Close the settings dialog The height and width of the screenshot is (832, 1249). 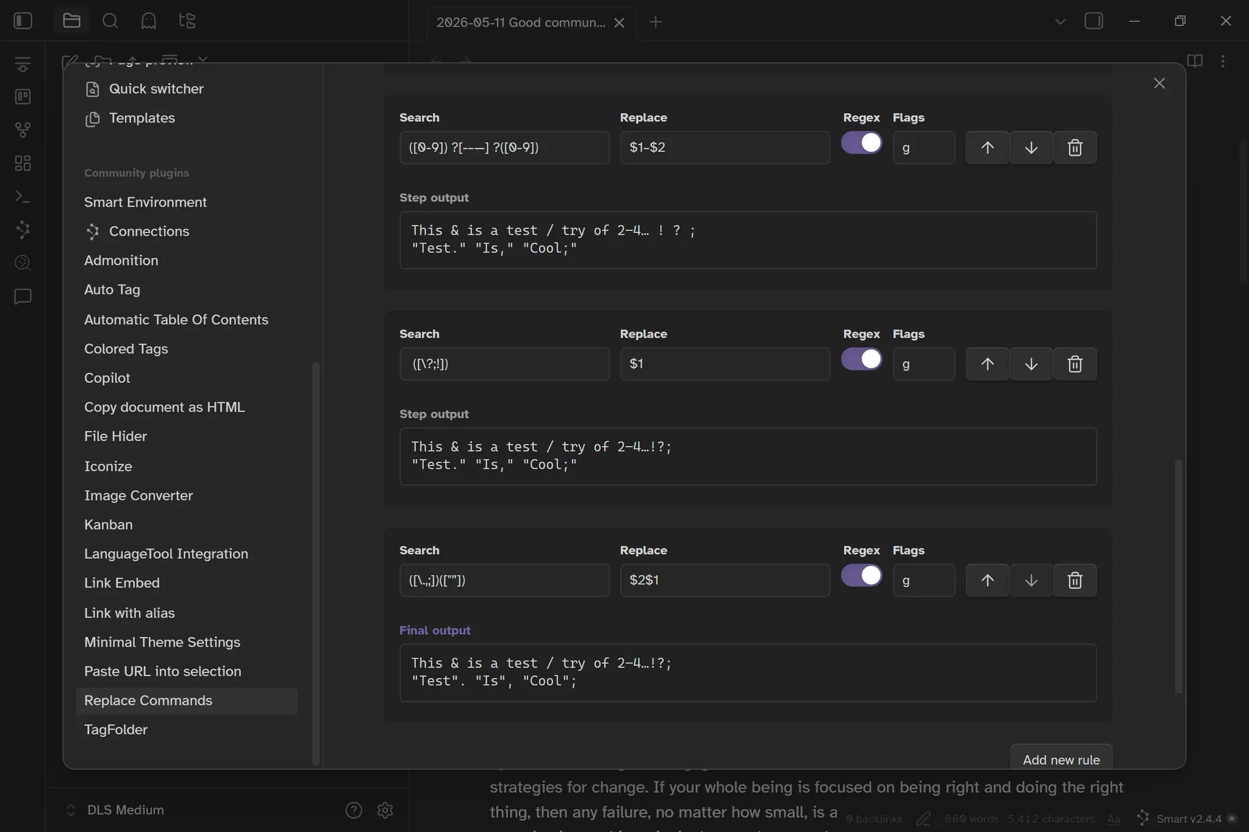1159,84
